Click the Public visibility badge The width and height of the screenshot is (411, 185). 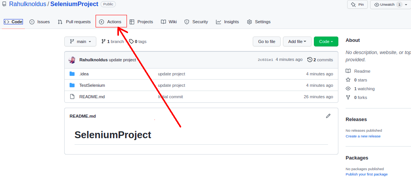(108, 4)
